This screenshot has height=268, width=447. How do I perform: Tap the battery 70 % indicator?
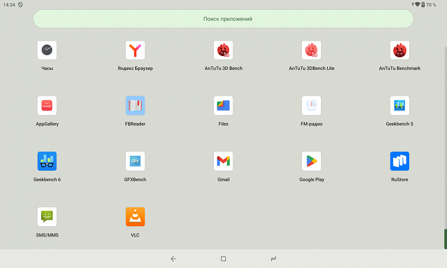[429, 5]
